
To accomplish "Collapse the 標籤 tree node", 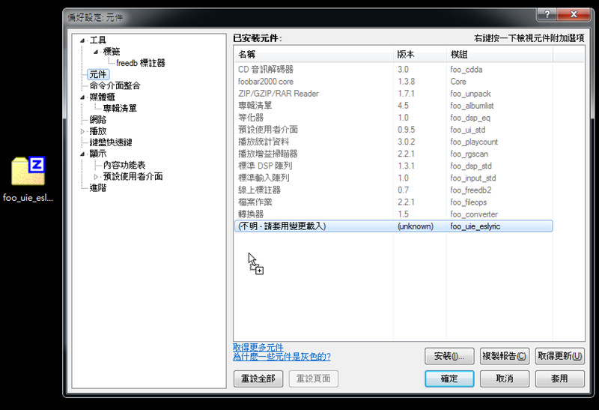I will point(96,52).
